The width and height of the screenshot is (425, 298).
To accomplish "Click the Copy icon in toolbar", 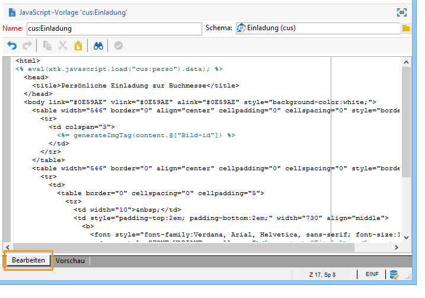I will point(47,46).
